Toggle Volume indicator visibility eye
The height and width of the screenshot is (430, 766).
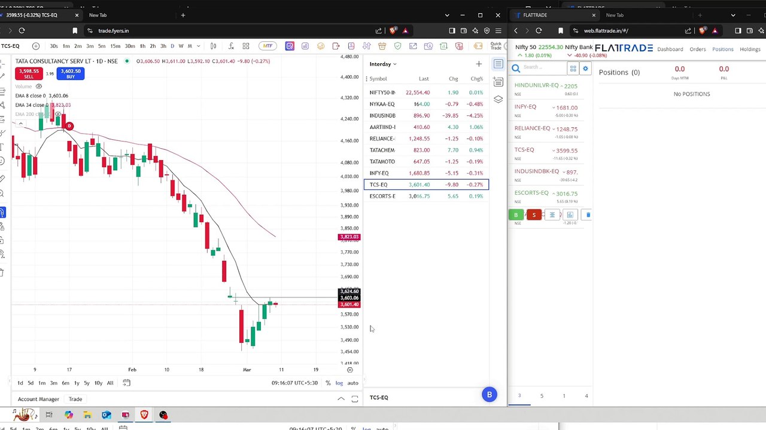[x=39, y=87]
